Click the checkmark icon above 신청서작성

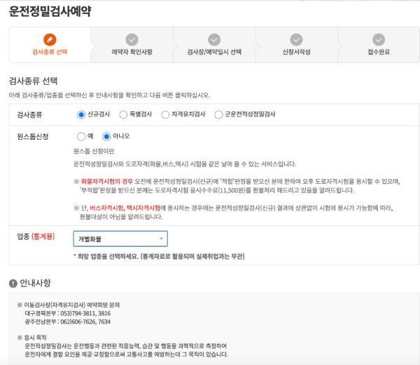pos(296,40)
